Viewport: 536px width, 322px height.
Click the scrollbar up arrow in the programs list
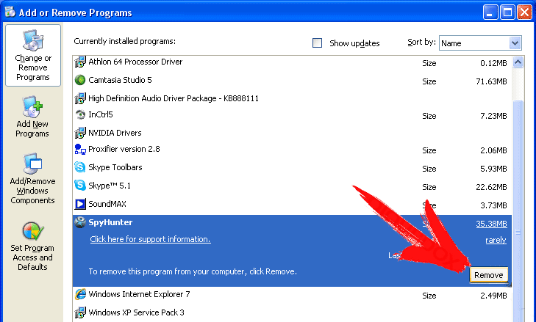tap(518, 62)
